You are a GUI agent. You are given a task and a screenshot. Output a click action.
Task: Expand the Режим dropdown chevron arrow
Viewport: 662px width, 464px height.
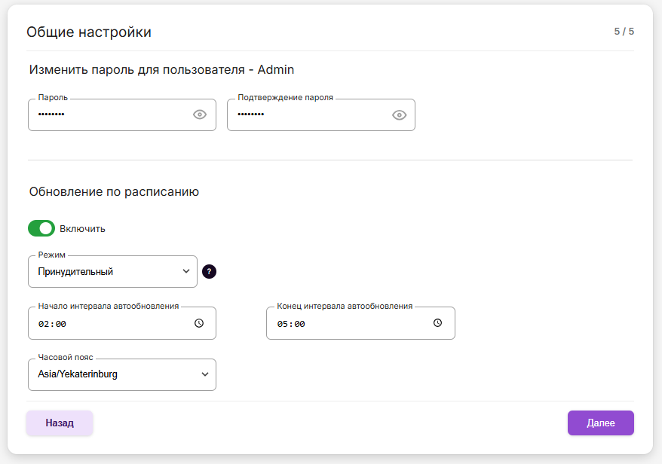186,271
